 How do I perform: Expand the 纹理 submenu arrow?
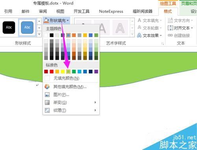(95, 110)
